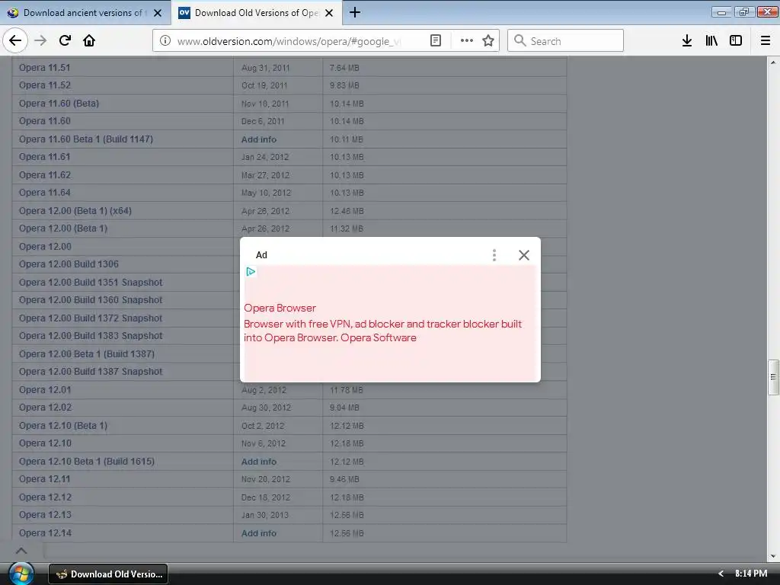The height and width of the screenshot is (585, 780).
Task: Open Opera 12.00 Build 1351 Snapshot
Action: 91,283
